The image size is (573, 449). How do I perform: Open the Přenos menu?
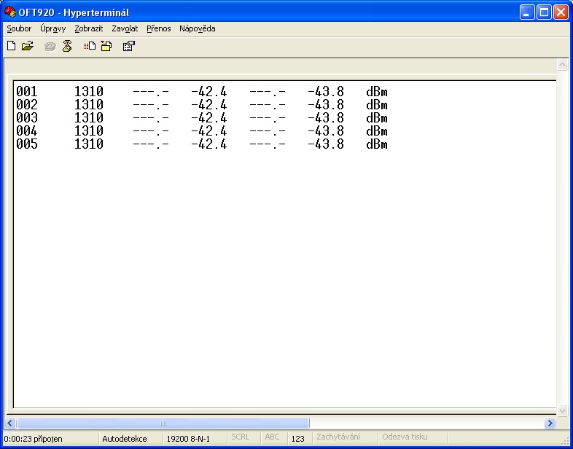158,28
